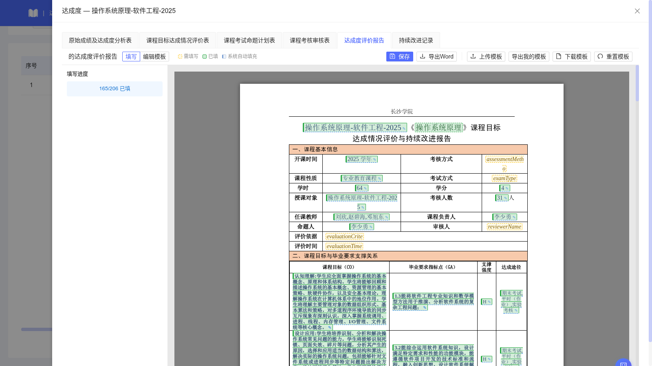The width and height of the screenshot is (652, 366).
Task: Go to 持续改进记录 tab
Action: pyautogui.click(x=416, y=40)
